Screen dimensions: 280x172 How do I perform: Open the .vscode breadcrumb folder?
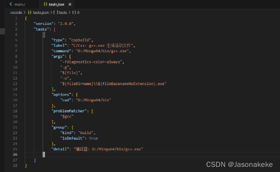click(16, 12)
